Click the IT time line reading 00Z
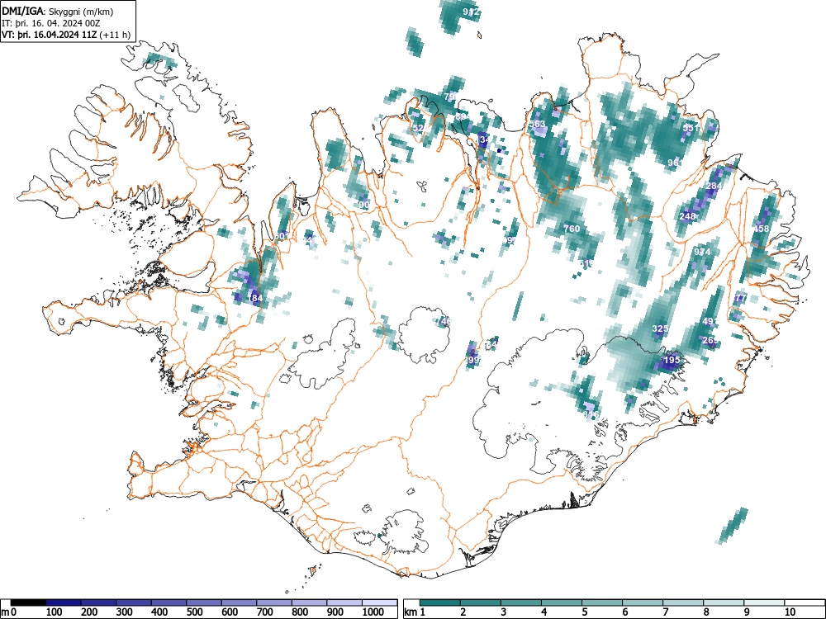The width and height of the screenshot is (826, 619). coord(51,23)
